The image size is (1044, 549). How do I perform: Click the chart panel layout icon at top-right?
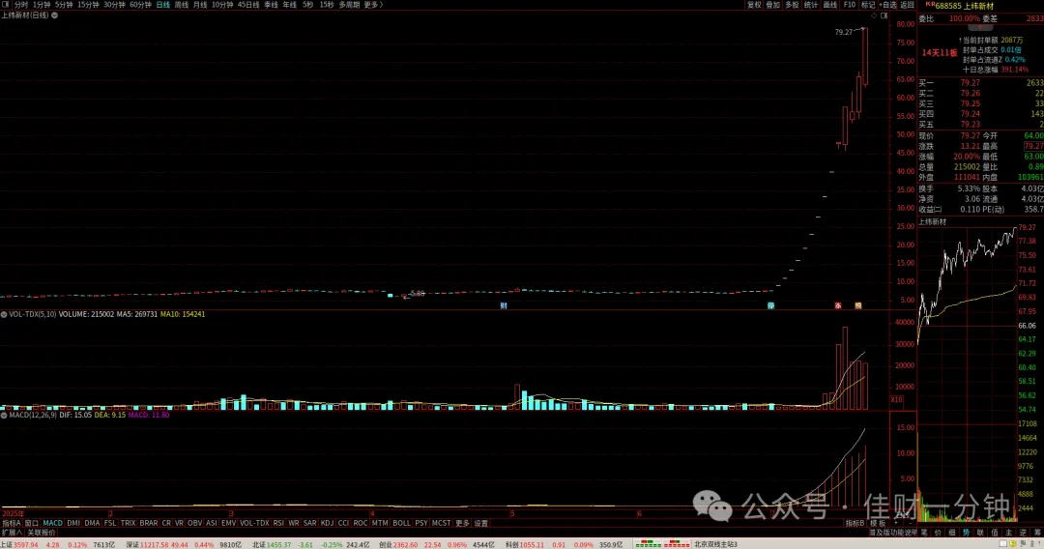click(x=884, y=15)
